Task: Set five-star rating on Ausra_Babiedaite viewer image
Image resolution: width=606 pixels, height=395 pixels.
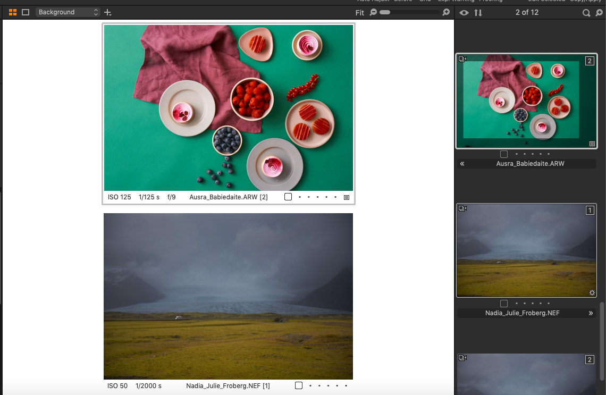Action: pyautogui.click(x=335, y=197)
